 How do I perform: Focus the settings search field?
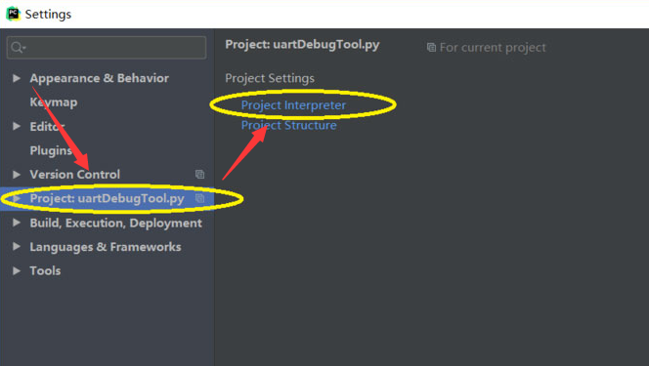coord(107,48)
